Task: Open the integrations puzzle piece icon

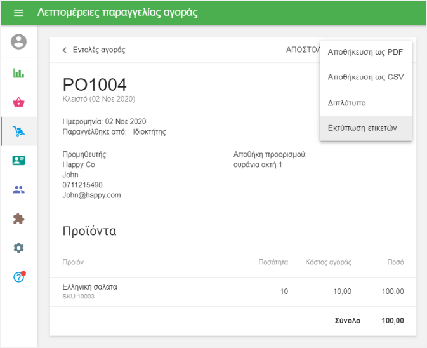Action: click(19, 219)
